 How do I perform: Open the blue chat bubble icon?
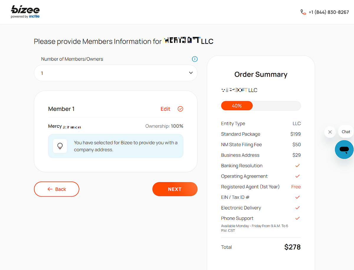point(344,150)
